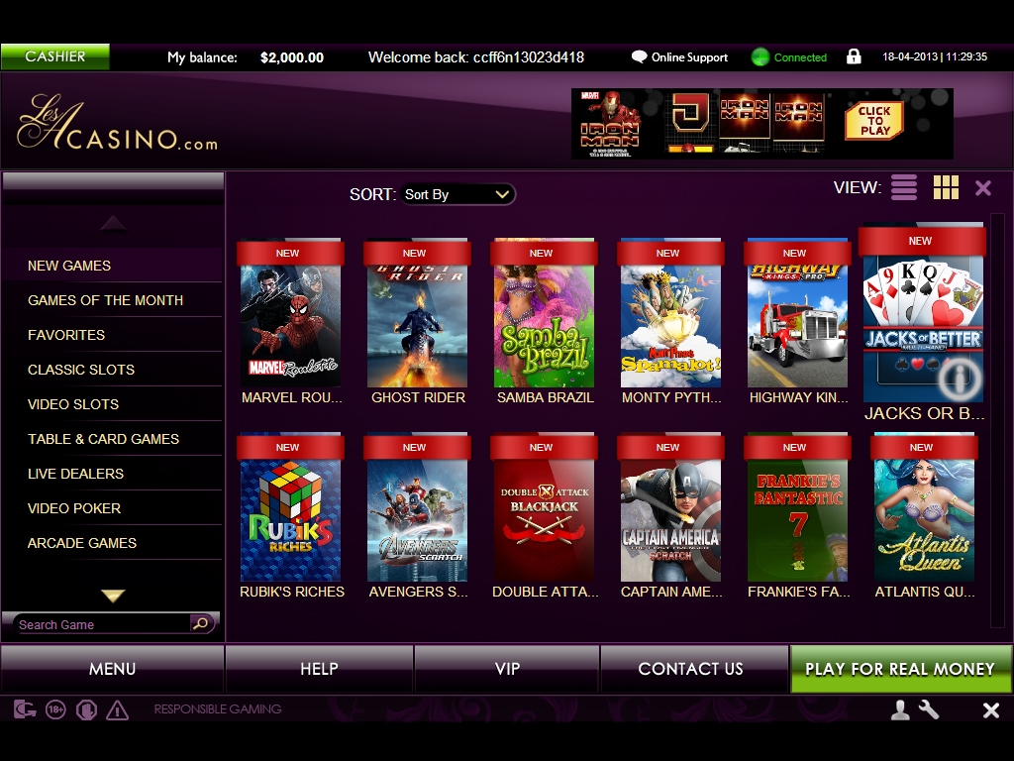Image resolution: width=1014 pixels, height=761 pixels.
Task: Click the wrench settings icon
Action: (x=929, y=709)
